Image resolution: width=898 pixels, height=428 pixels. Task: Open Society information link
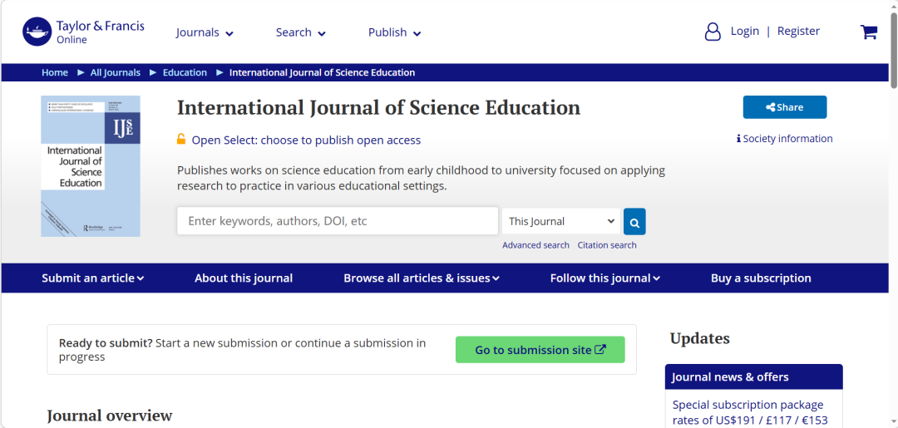point(784,139)
